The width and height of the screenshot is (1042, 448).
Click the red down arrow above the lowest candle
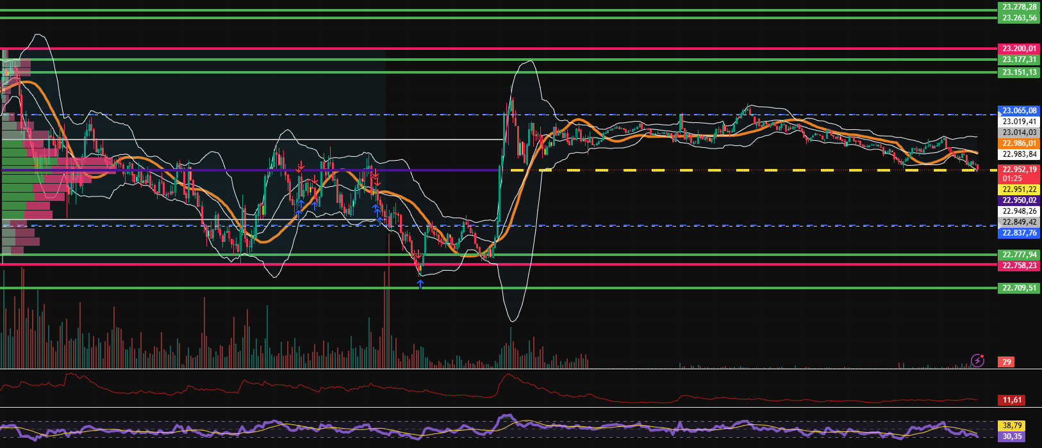click(x=417, y=256)
